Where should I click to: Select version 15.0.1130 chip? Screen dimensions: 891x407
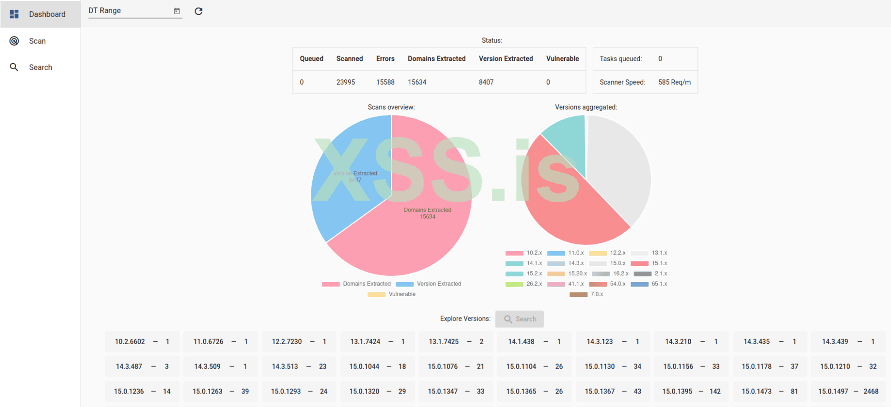[x=613, y=366]
